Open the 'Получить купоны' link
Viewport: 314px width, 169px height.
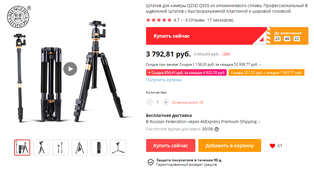point(163,80)
